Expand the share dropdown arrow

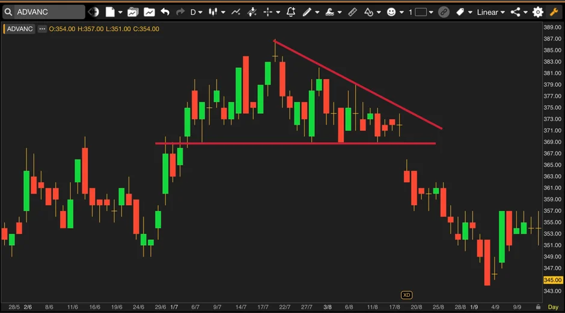click(525, 13)
